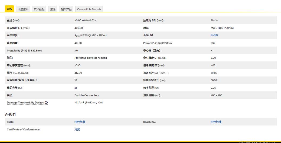
Task: Open the 技术数据 tab
Action: (39, 9)
